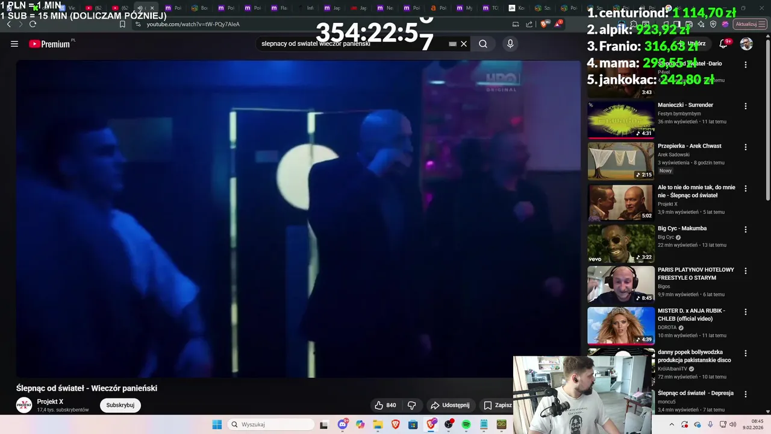The image size is (771, 434).
Task: Open Spotify from the taskbar
Action: 466,424
